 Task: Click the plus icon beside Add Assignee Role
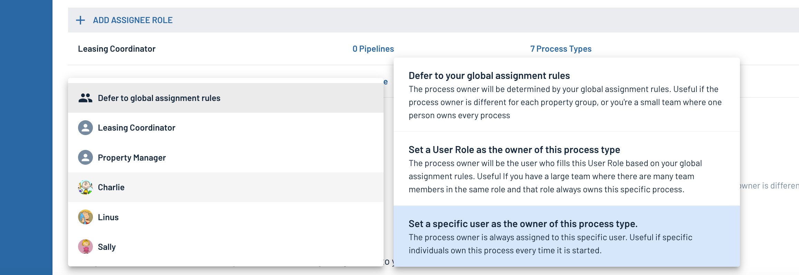[80, 20]
